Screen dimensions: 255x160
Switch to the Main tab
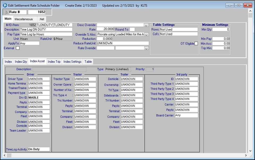[8, 19]
